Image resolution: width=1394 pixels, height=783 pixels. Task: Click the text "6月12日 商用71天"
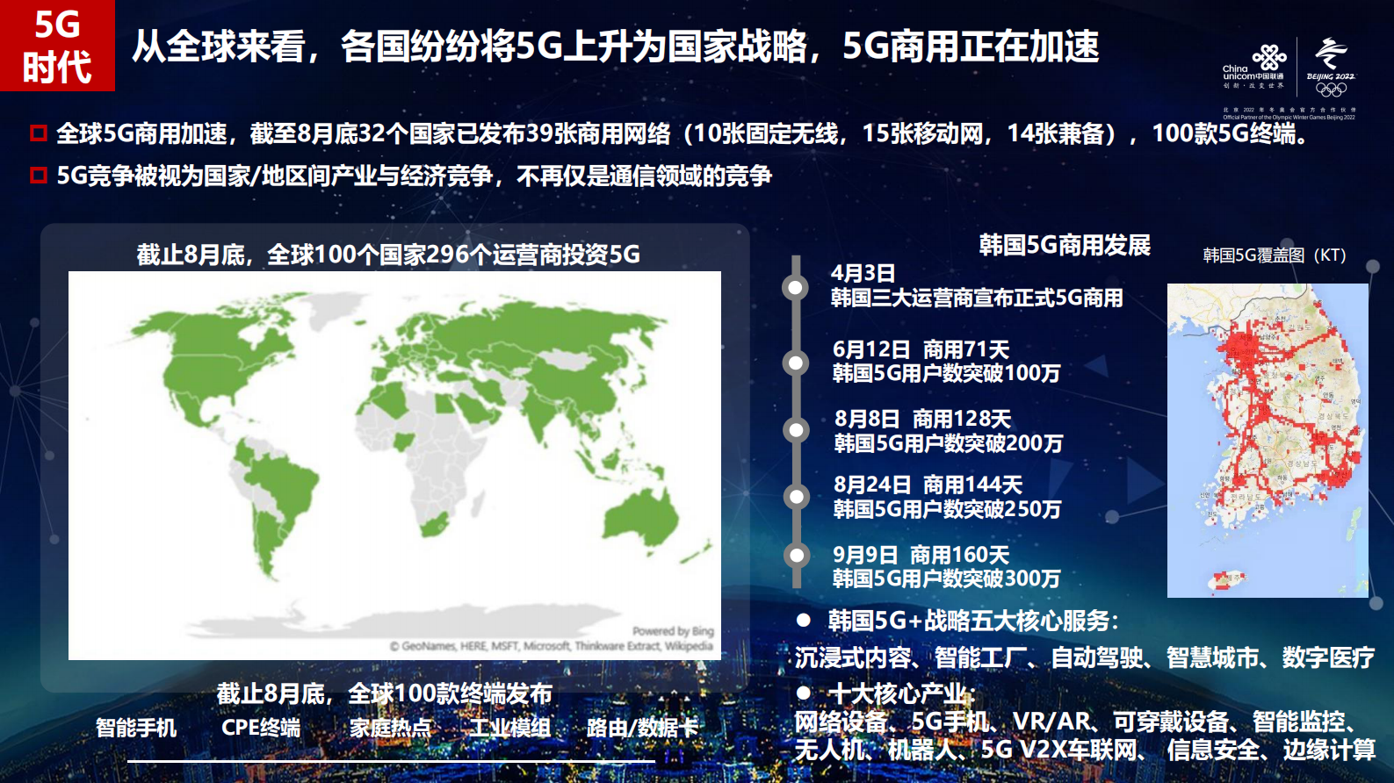click(921, 349)
